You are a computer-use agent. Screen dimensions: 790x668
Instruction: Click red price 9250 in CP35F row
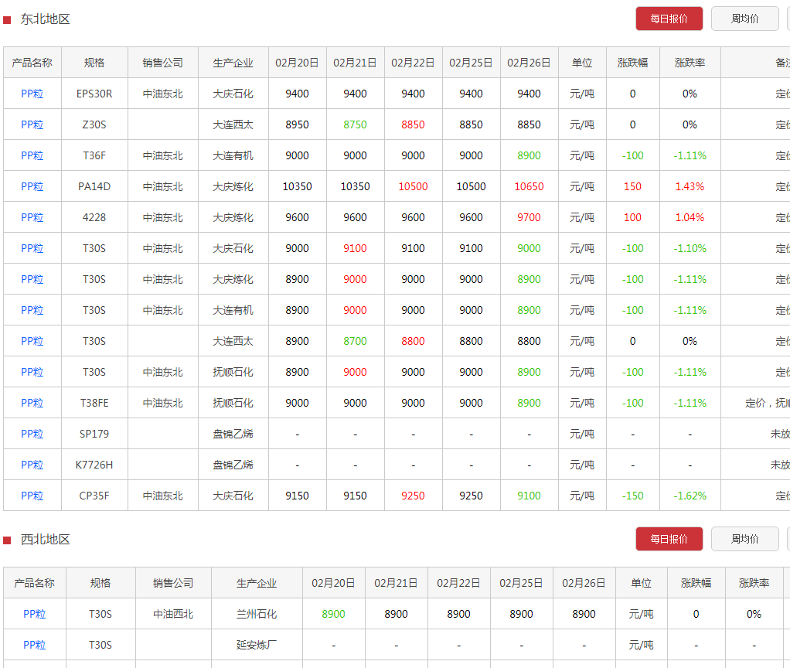pos(413,496)
